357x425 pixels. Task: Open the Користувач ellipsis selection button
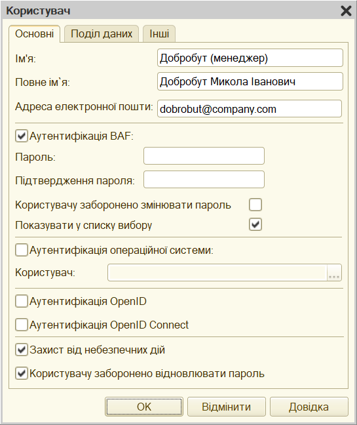coord(334,273)
